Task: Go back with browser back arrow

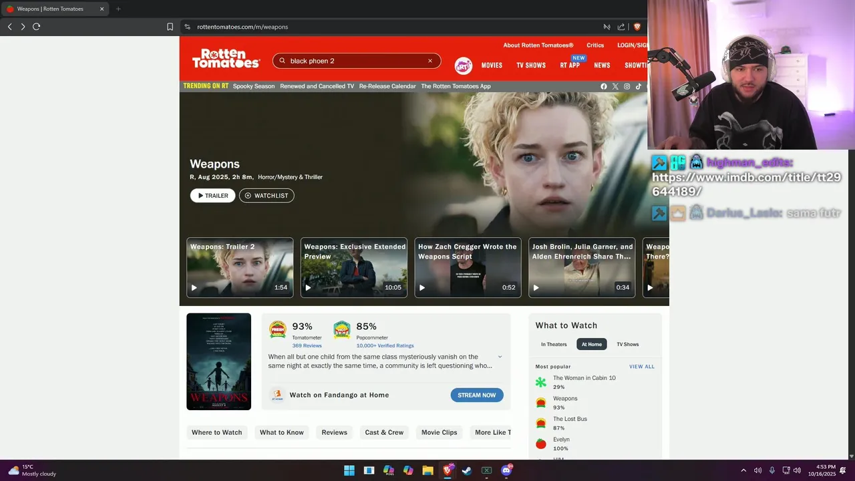Action: (9, 27)
